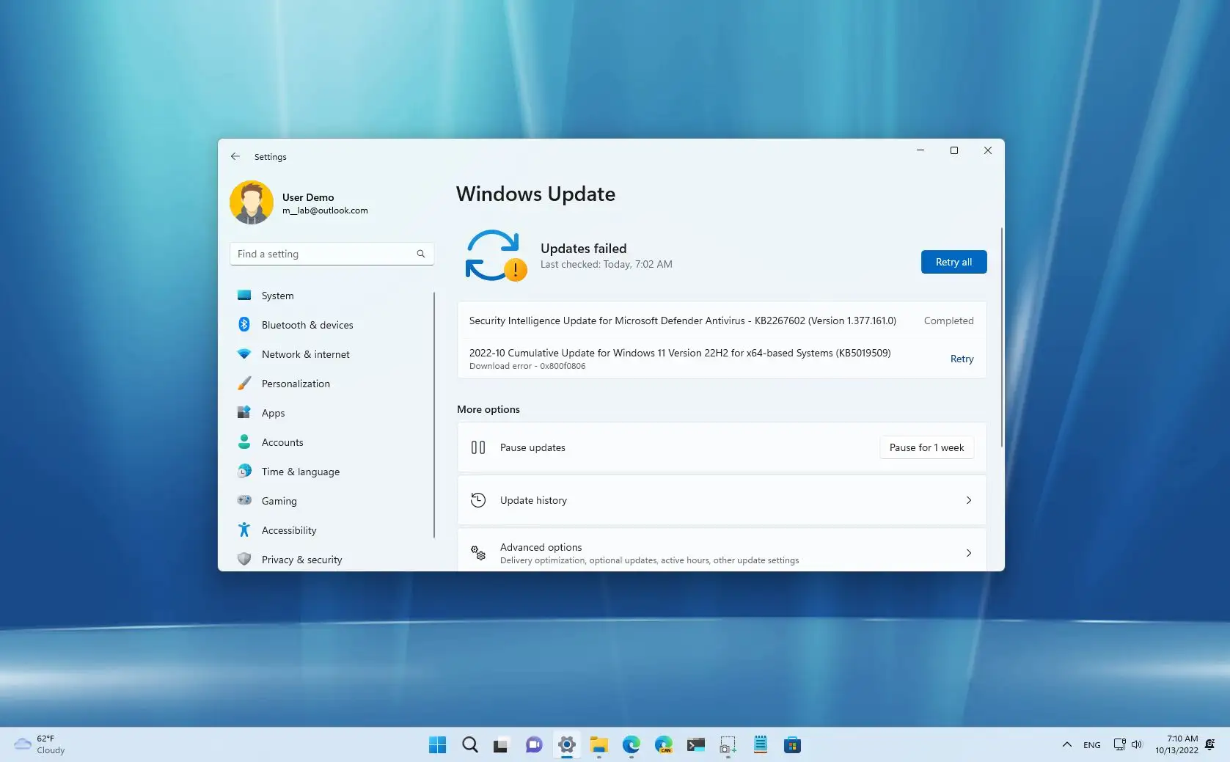
Task: Expand the Advanced options chevron
Action: point(969,552)
